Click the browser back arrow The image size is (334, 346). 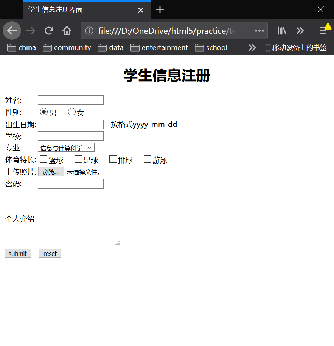(12, 31)
